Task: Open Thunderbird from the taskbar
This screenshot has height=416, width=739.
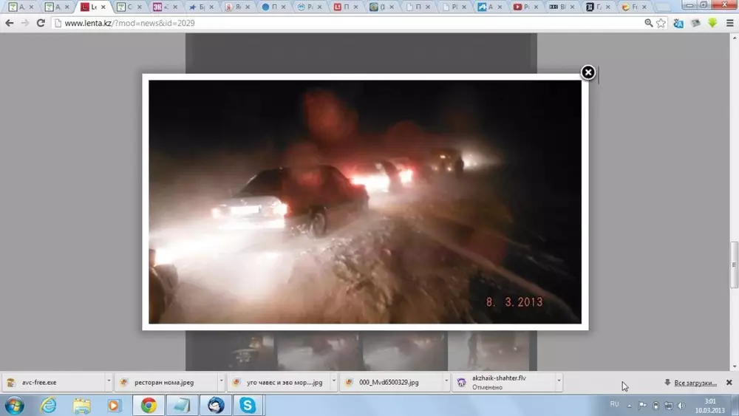Action: (215, 405)
